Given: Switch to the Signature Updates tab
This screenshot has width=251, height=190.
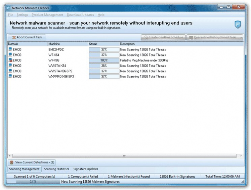Looking at the screenshot, I should [86, 169].
